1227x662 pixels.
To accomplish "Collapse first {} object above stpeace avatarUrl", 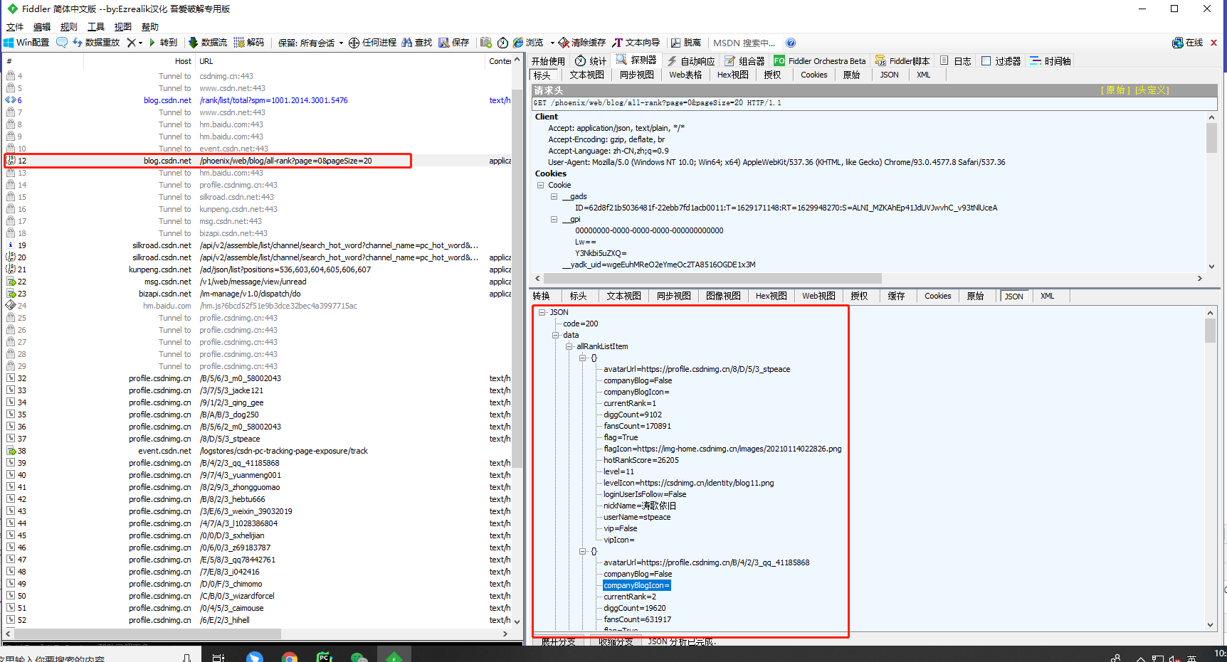I will pyautogui.click(x=582, y=358).
